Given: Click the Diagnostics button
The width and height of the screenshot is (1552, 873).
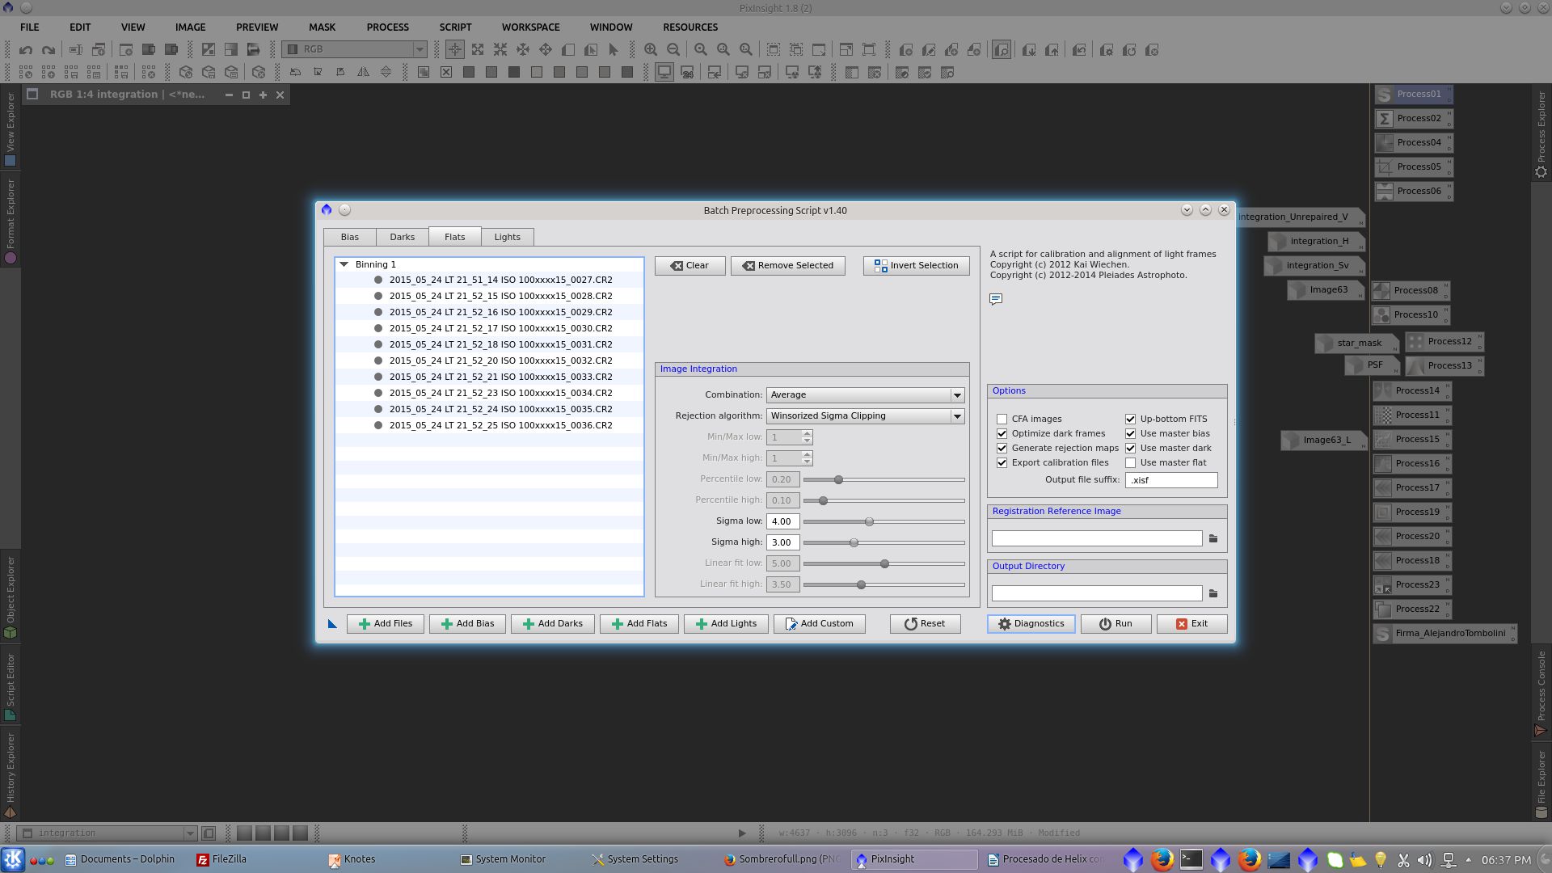Looking at the screenshot, I should click(x=1031, y=624).
